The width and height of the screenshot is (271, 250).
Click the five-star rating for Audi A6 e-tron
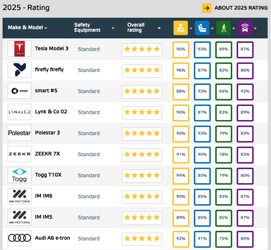(x=142, y=239)
